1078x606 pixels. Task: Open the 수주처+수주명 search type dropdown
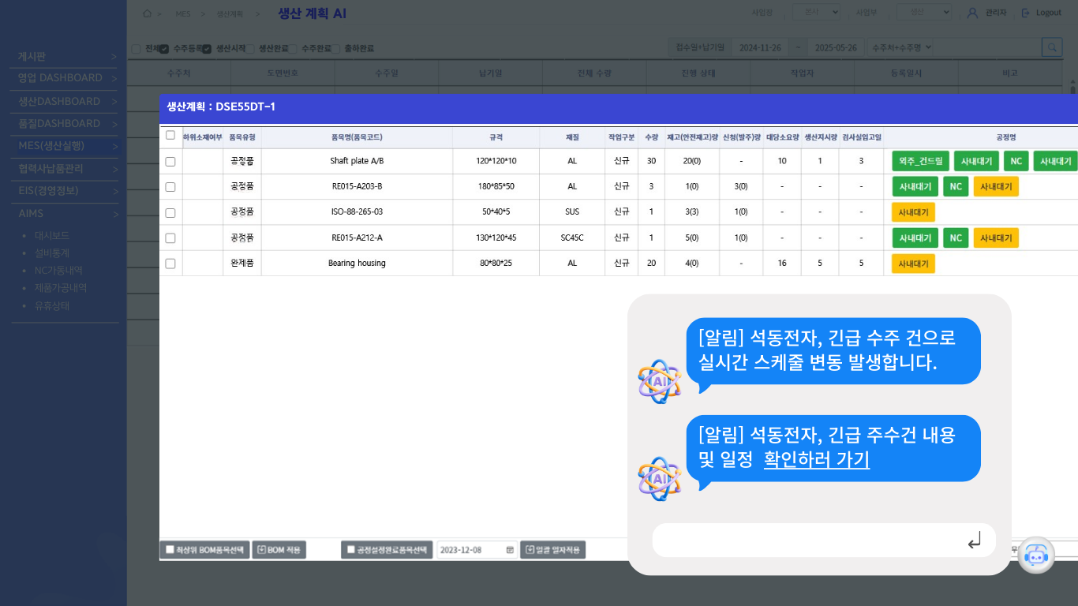tap(900, 47)
